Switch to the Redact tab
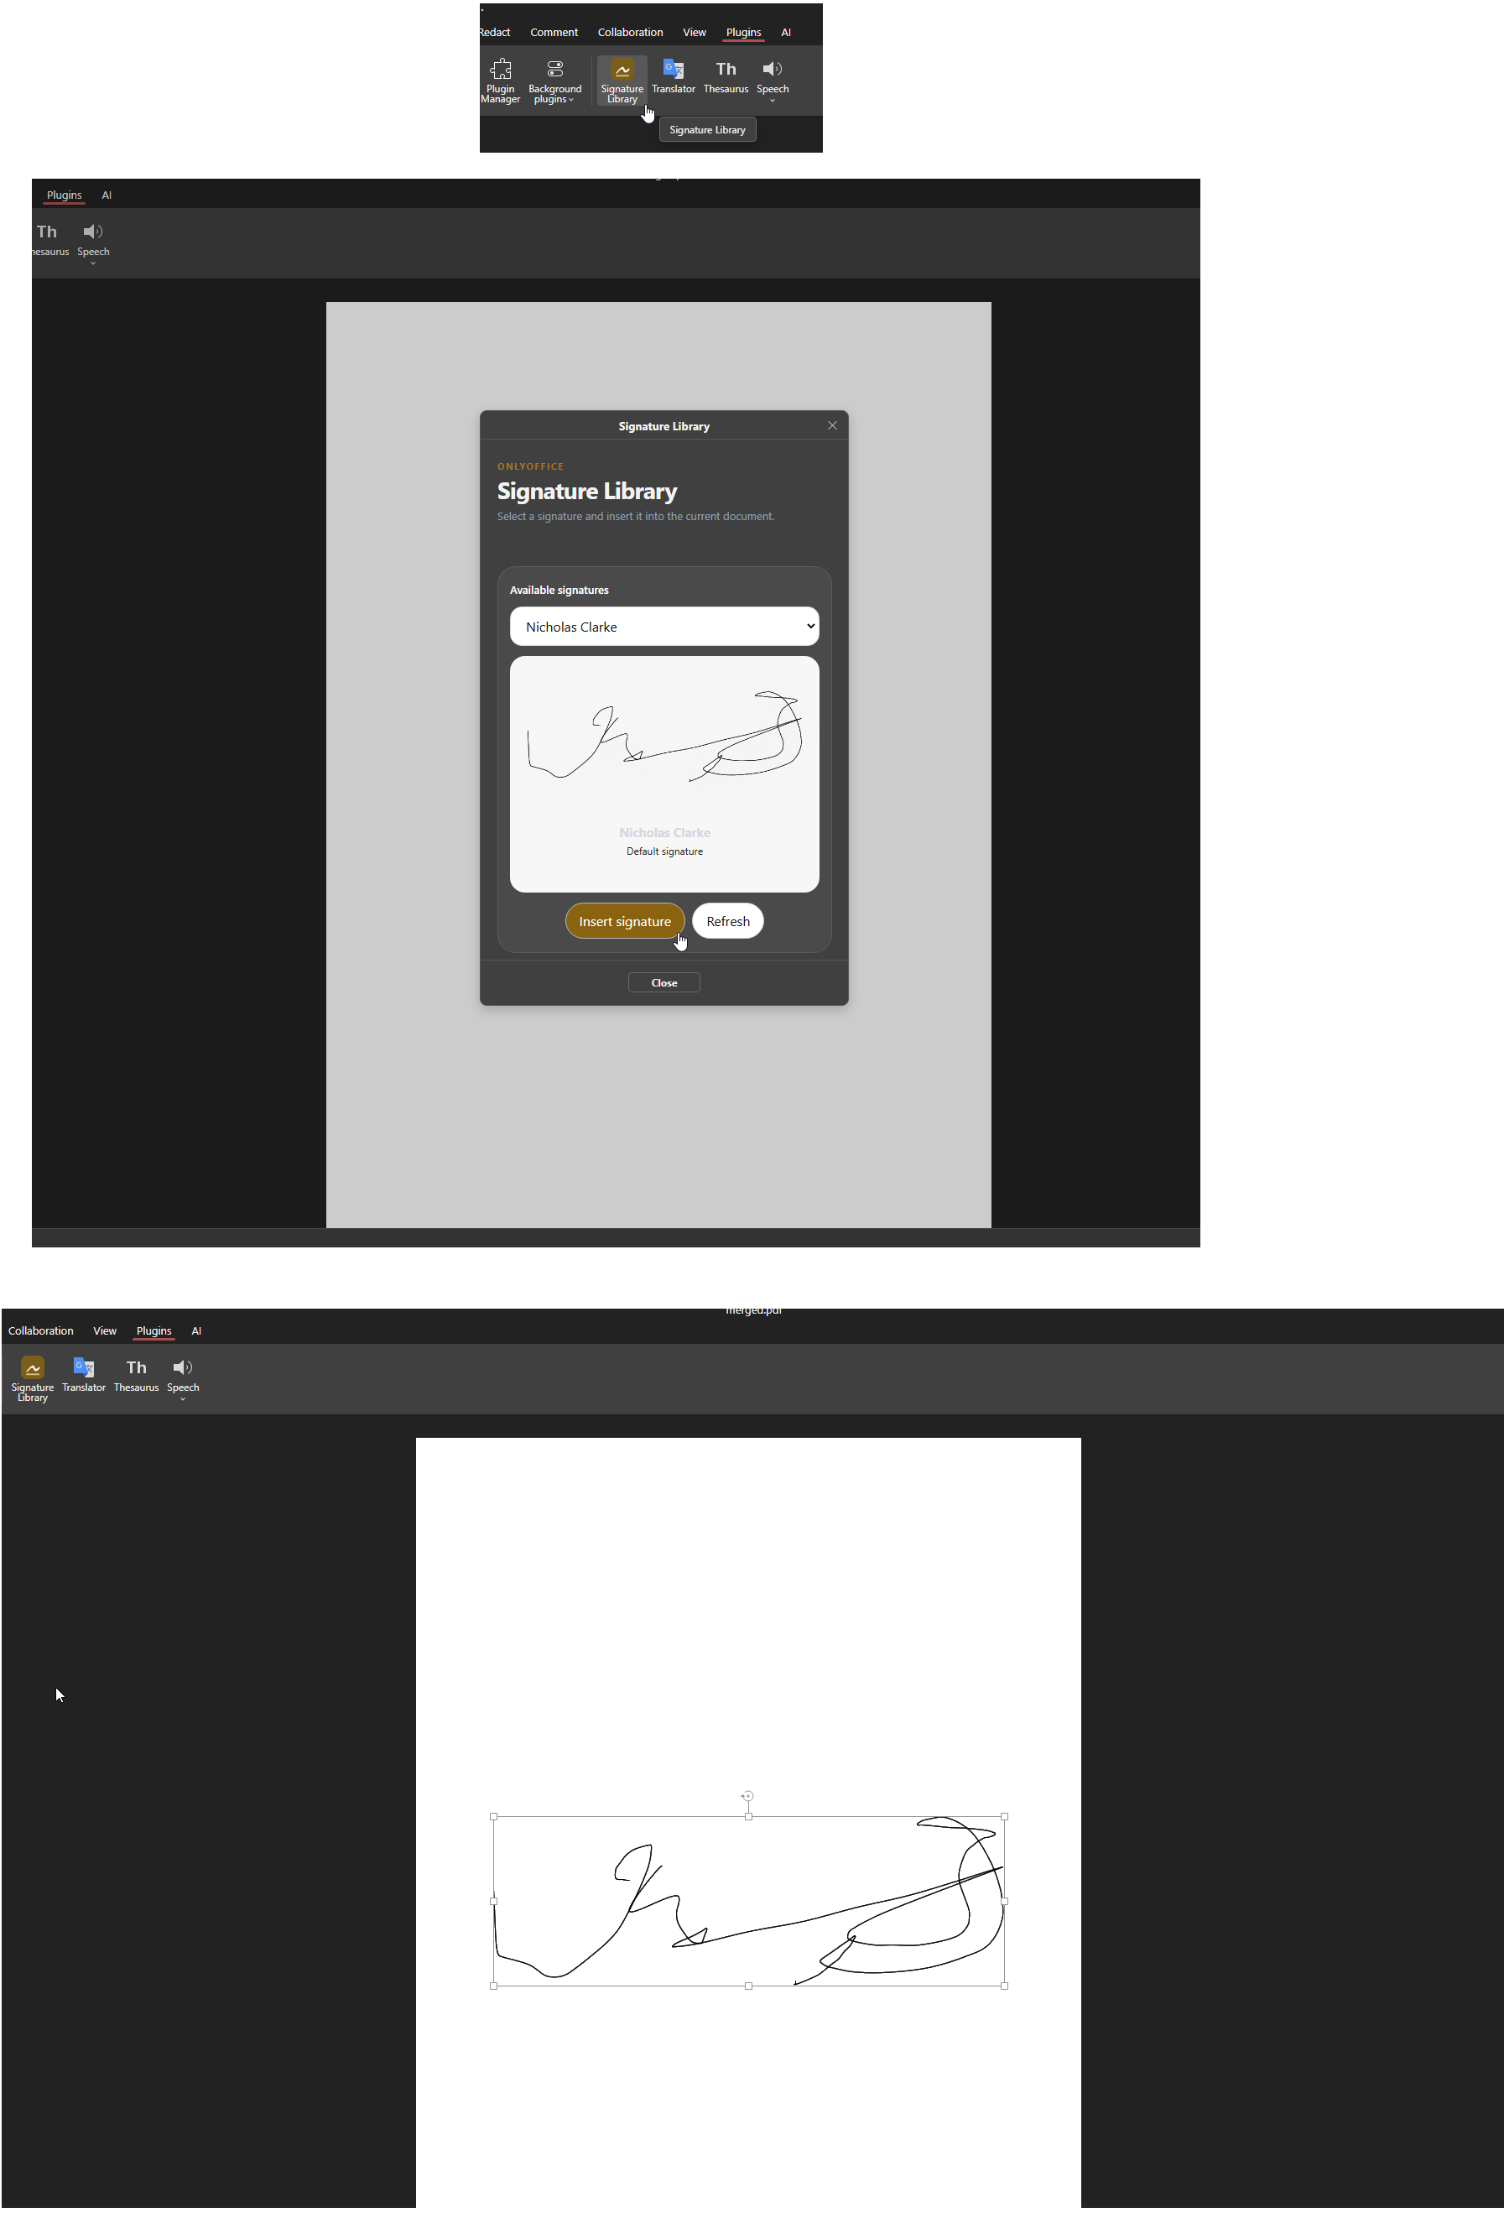 [495, 33]
